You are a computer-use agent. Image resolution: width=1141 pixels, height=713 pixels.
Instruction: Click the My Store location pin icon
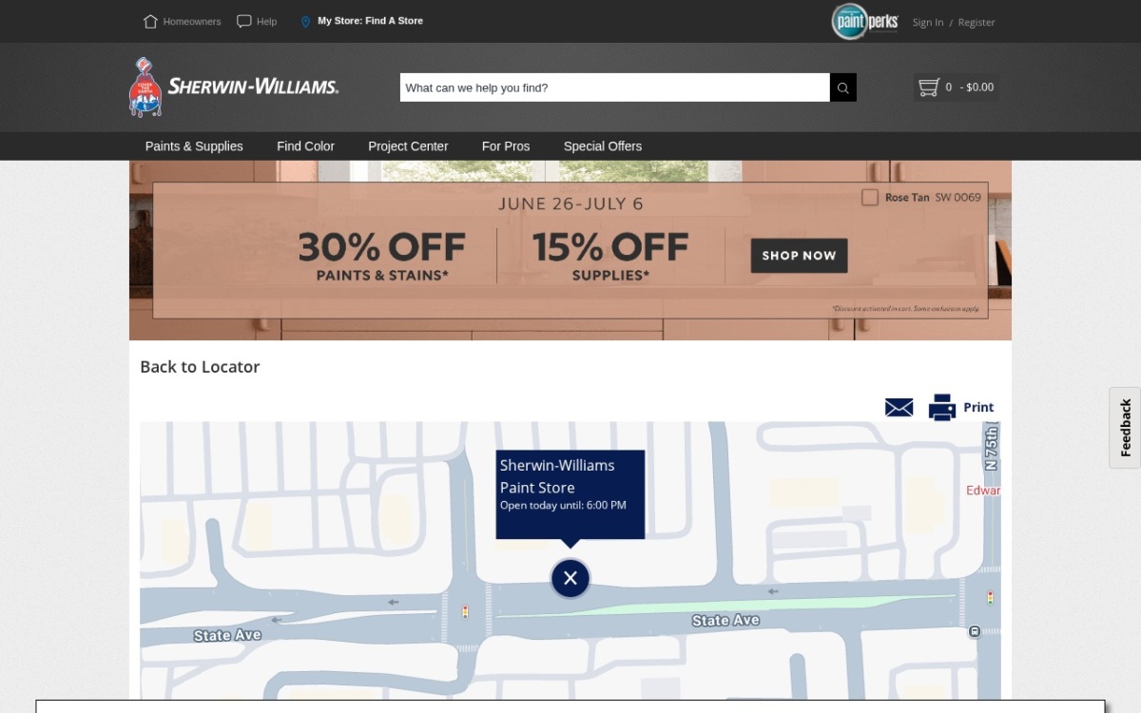(x=305, y=21)
